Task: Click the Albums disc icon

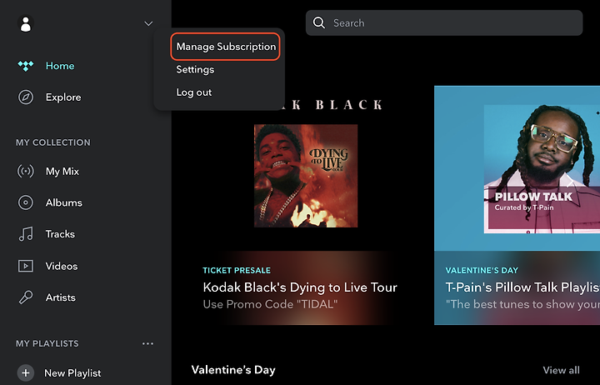Action: (26, 202)
